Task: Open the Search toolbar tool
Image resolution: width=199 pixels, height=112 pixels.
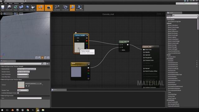Action: [x=21, y=8]
